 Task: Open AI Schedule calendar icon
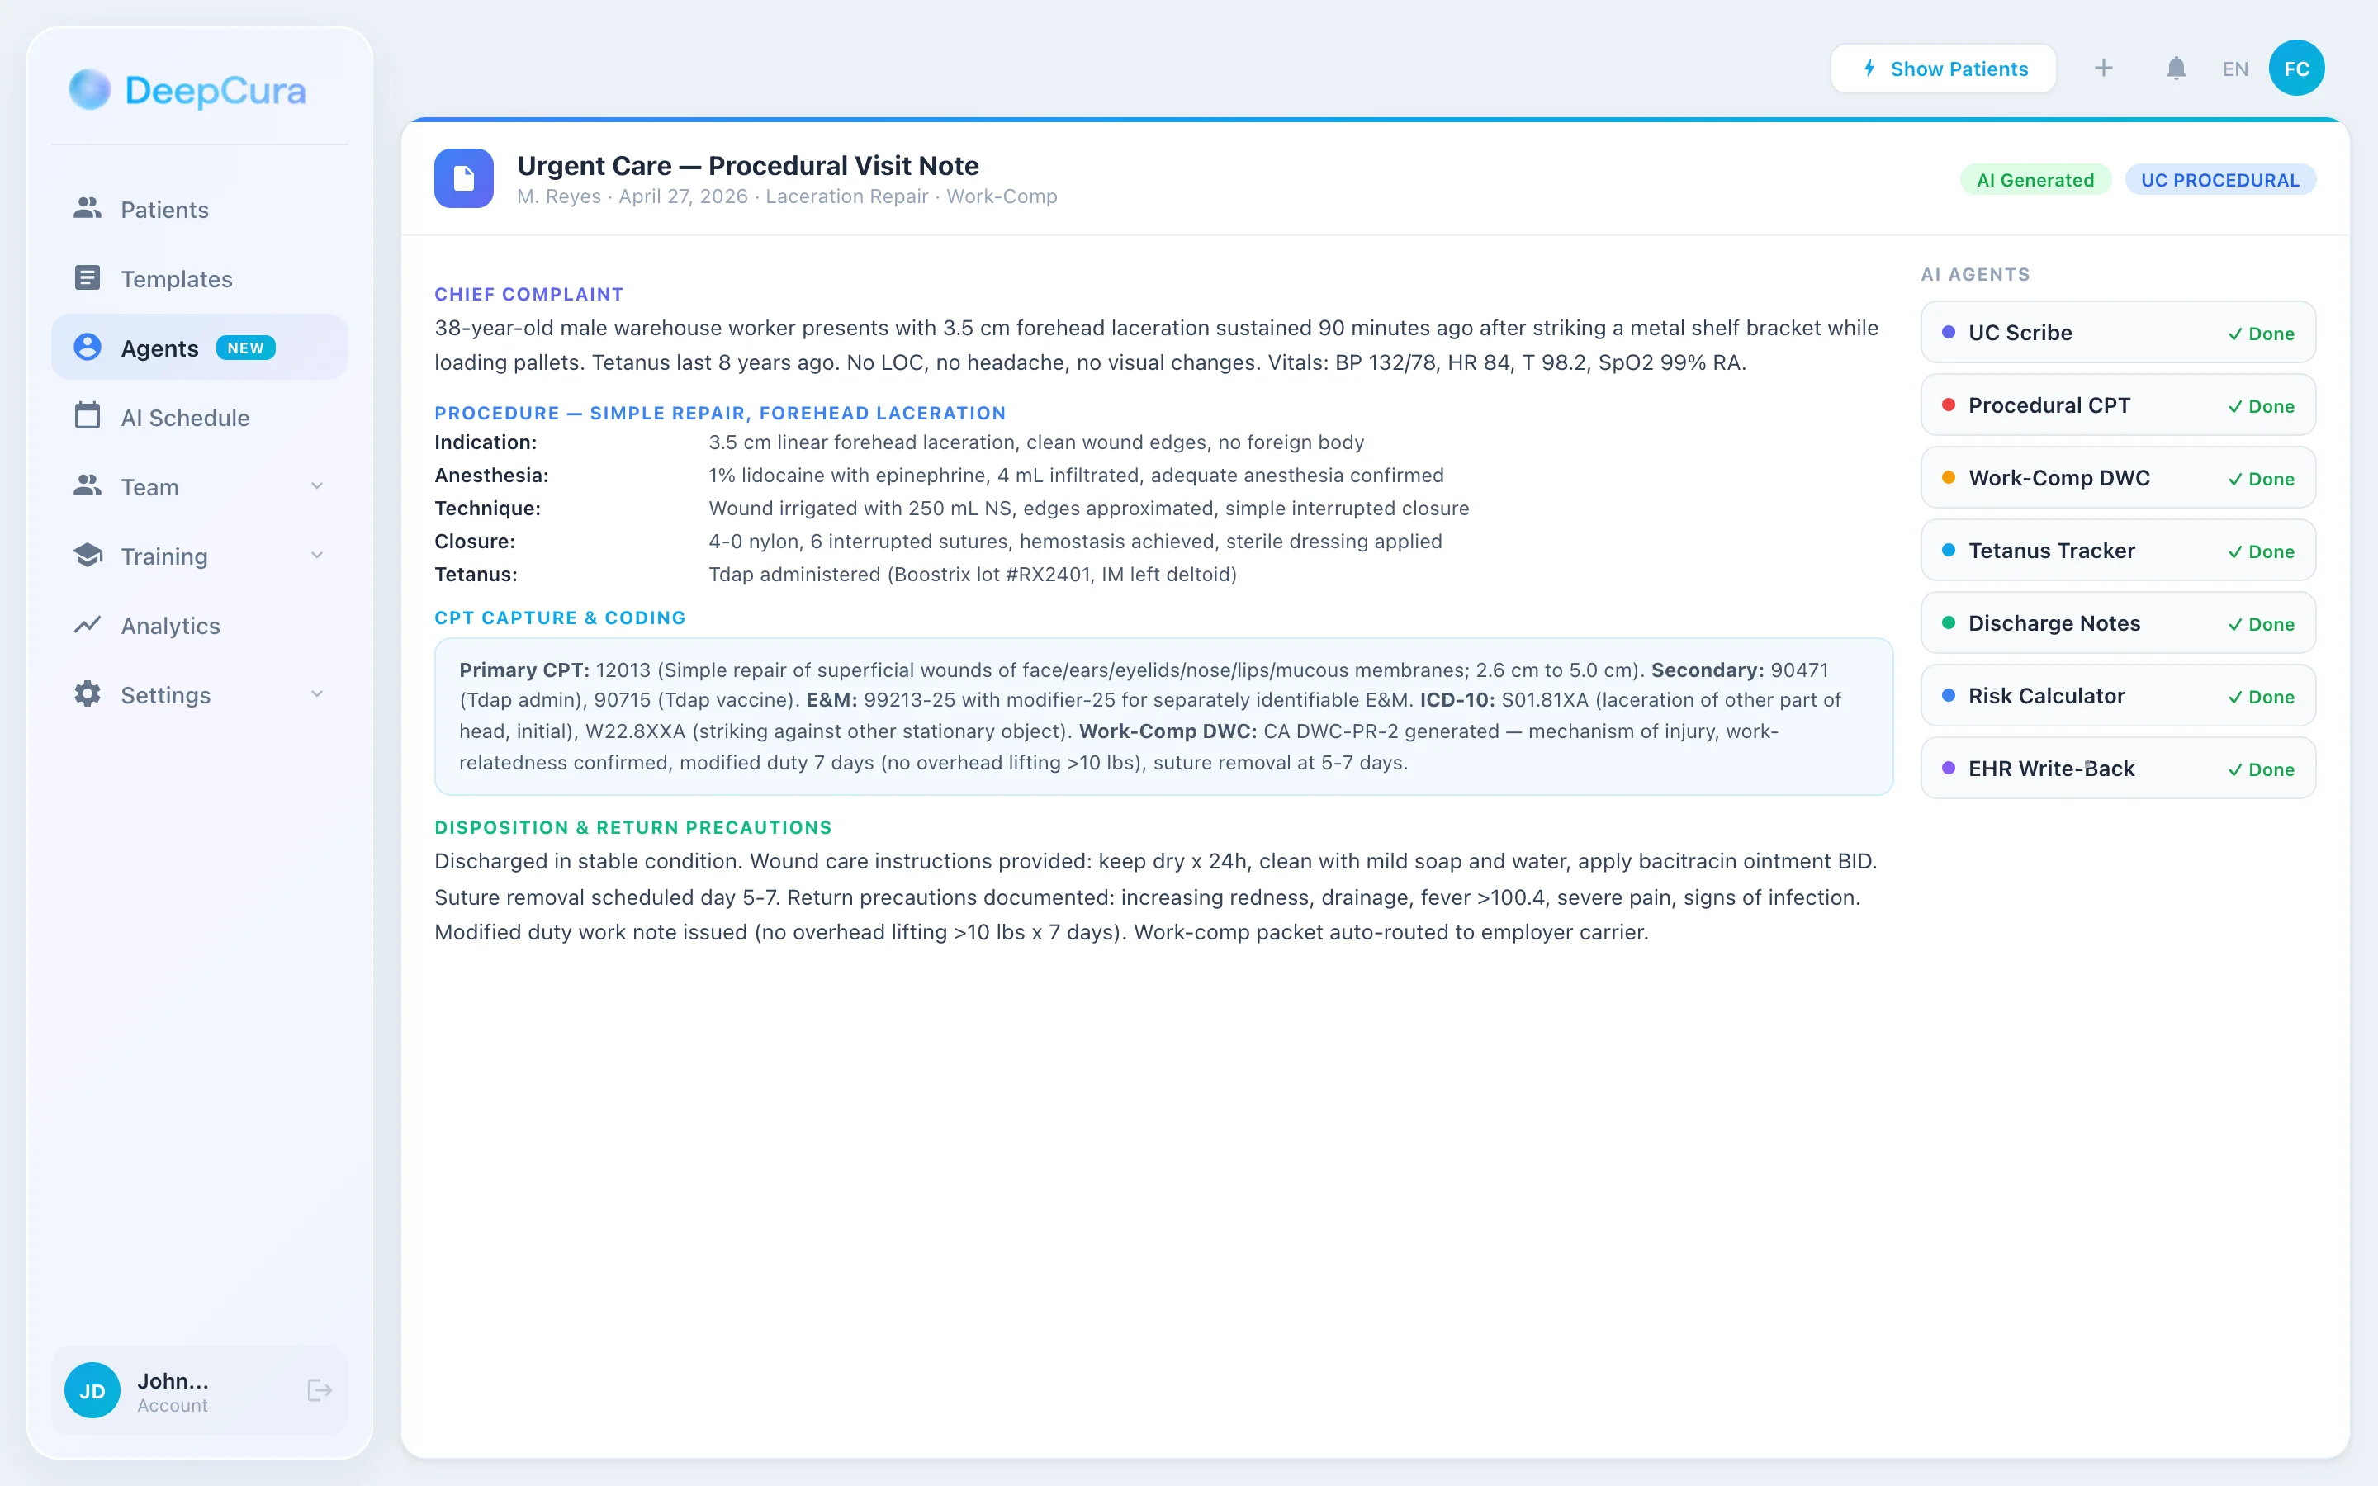point(88,417)
